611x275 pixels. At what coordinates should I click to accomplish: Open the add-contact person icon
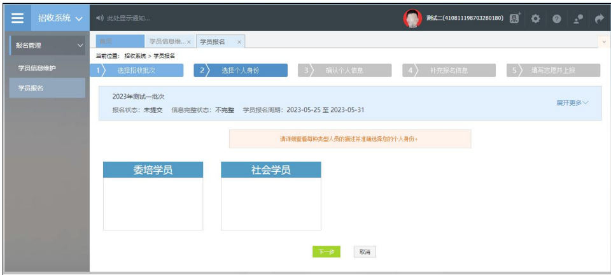pos(516,18)
